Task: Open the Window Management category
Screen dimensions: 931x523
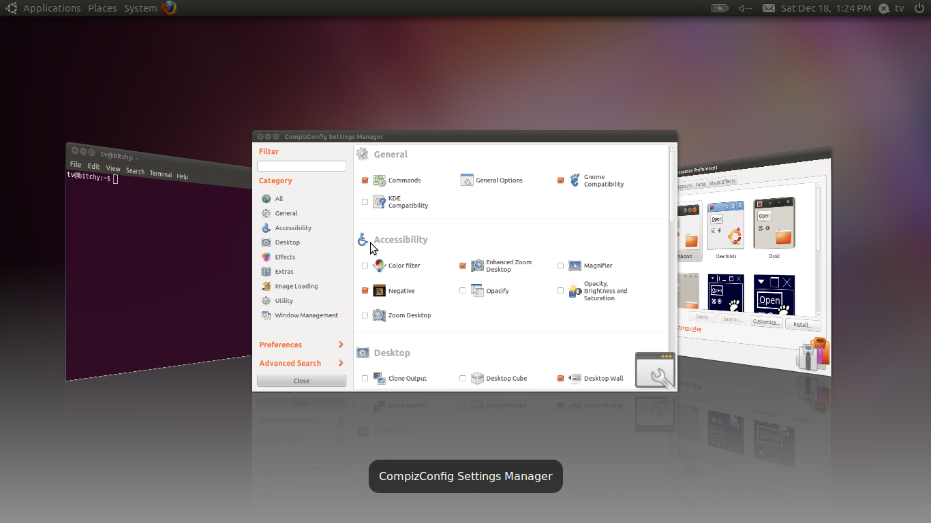Action: [x=266, y=315]
